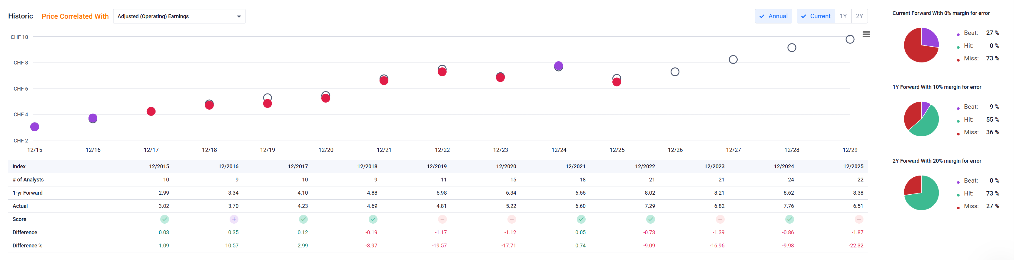Switch to the 2Y forward view
This screenshot has height=260, width=1014.
[x=859, y=16]
